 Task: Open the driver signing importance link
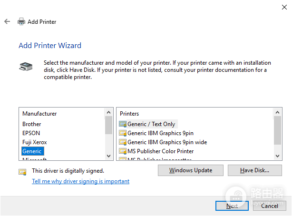tap(81, 181)
